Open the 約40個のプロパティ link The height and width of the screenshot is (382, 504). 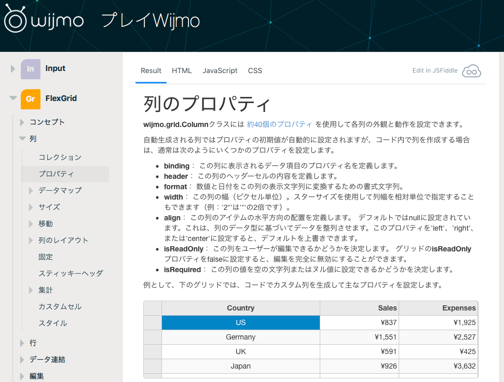(279, 124)
